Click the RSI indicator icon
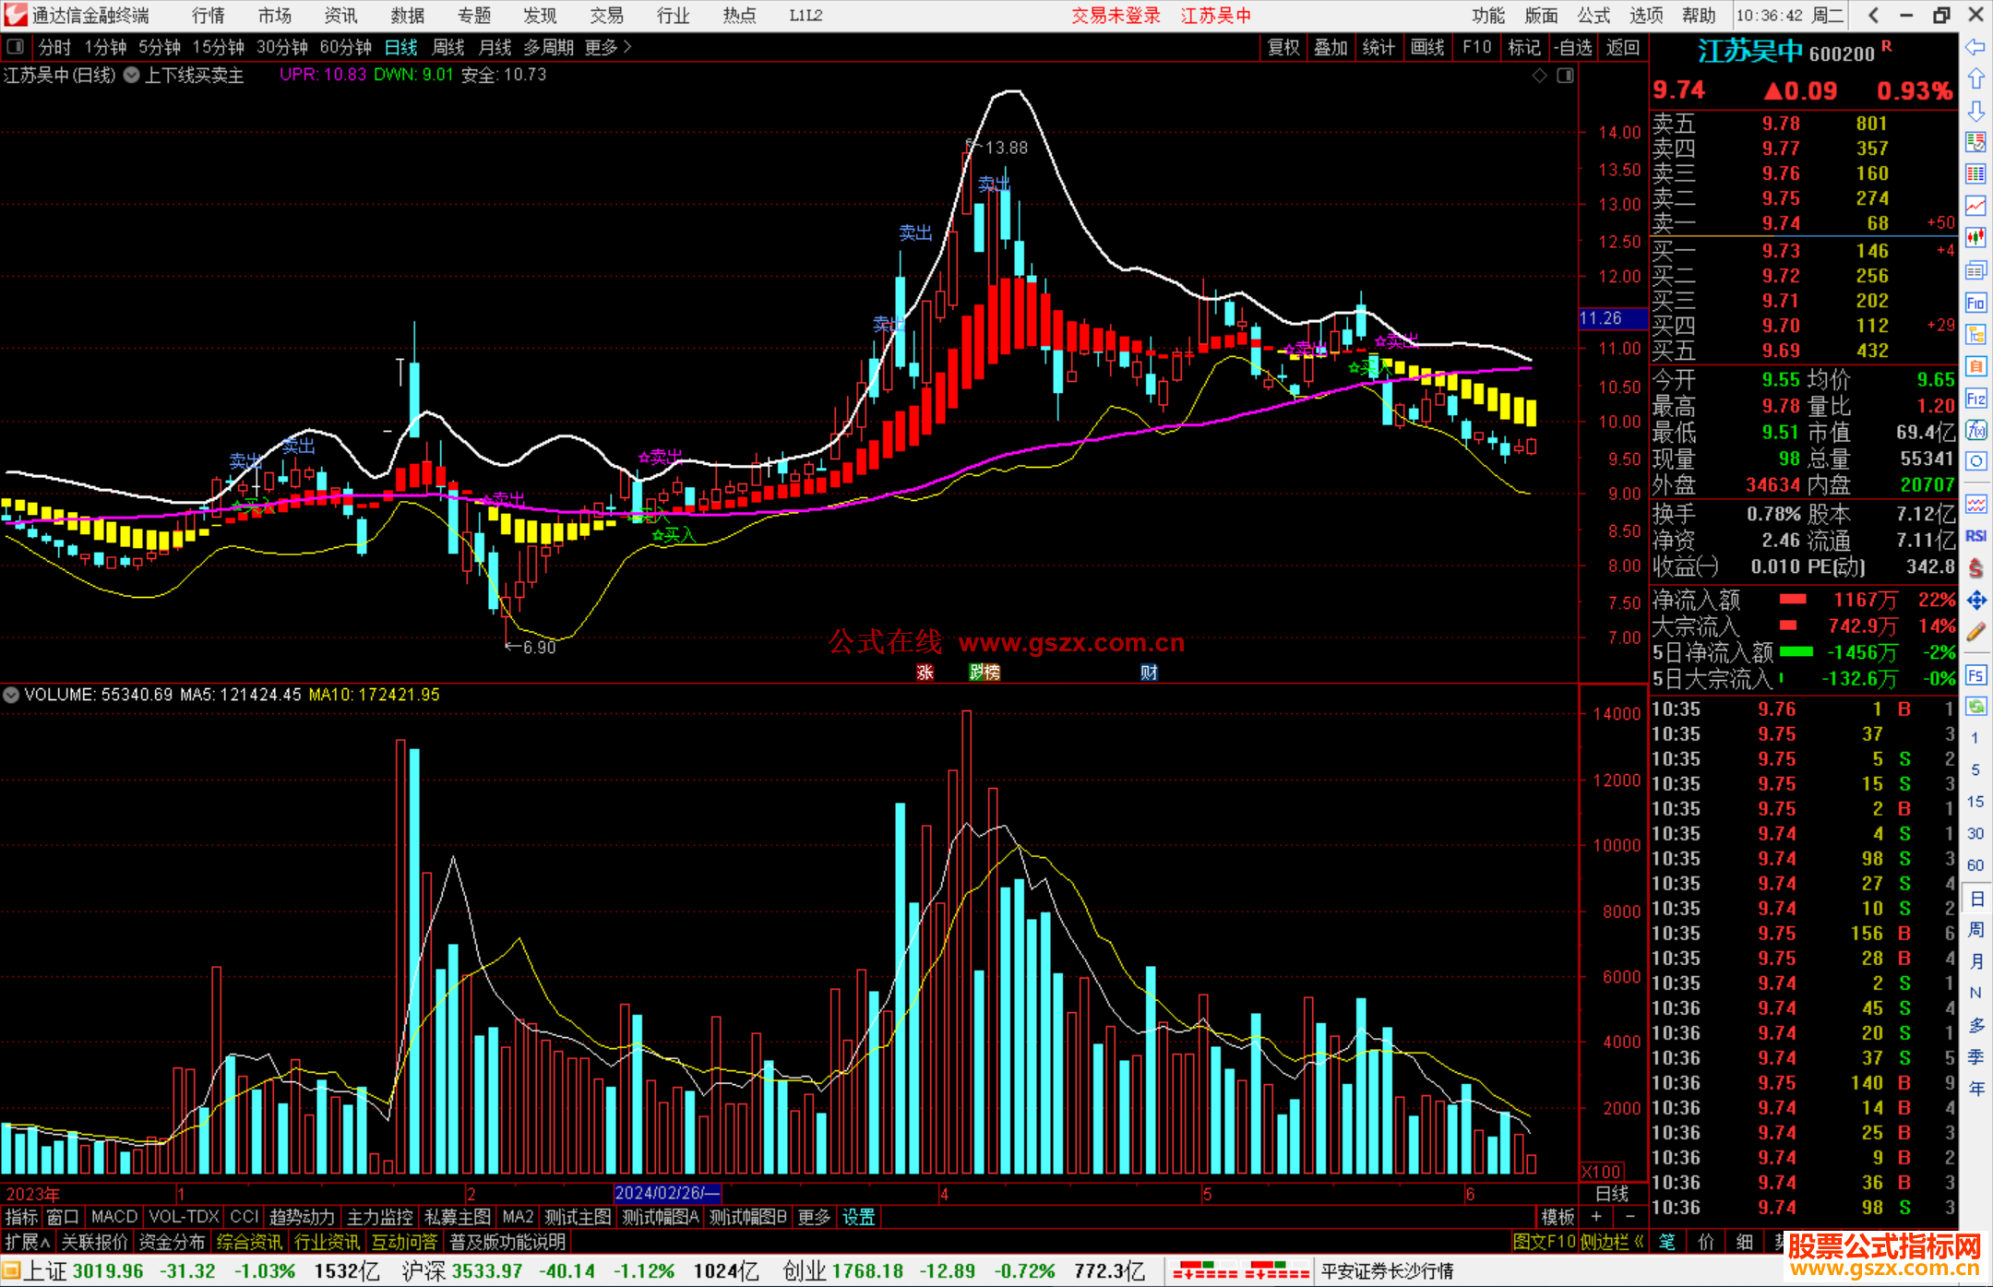 point(1975,536)
